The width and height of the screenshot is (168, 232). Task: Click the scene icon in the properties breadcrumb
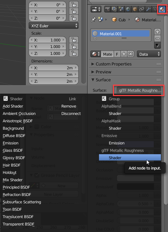(x=101, y=20)
